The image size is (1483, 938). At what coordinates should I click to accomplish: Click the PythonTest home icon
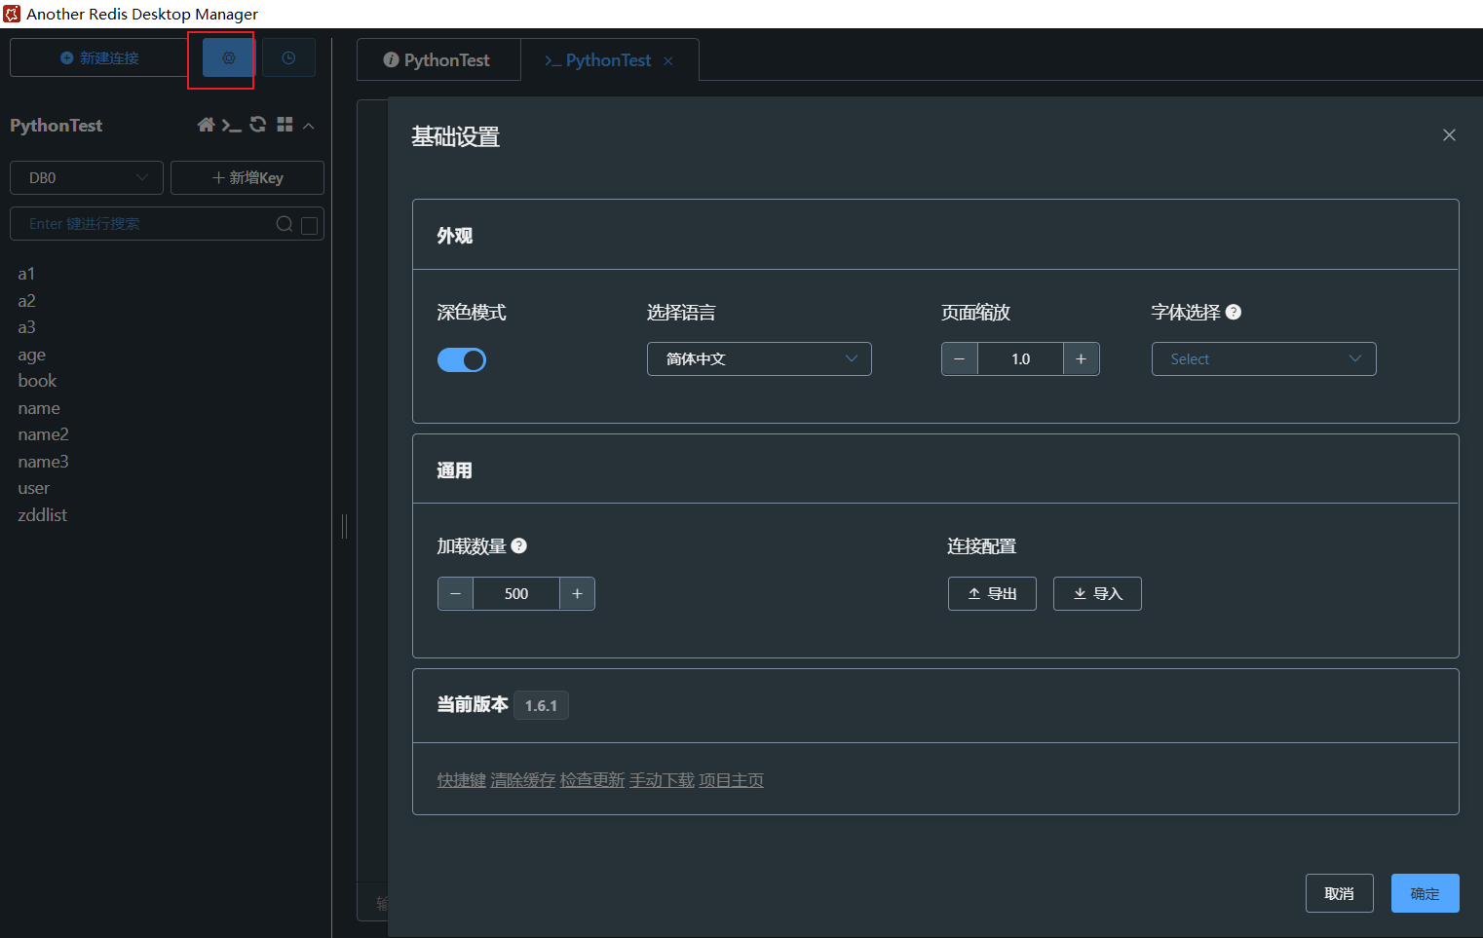206,125
